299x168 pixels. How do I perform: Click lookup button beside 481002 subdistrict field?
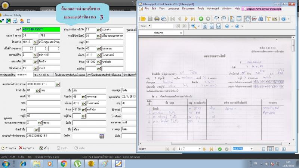pos(99,62)
